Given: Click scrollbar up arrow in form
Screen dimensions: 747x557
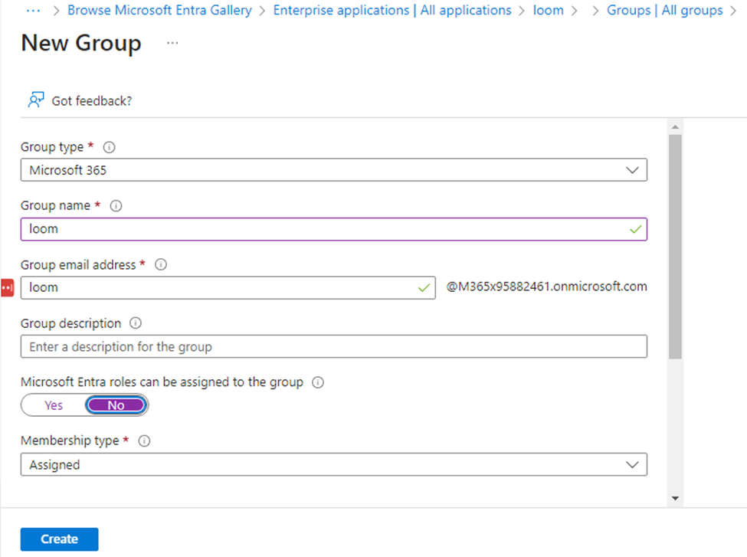Looking at the screenshot, I should point(675,126).
